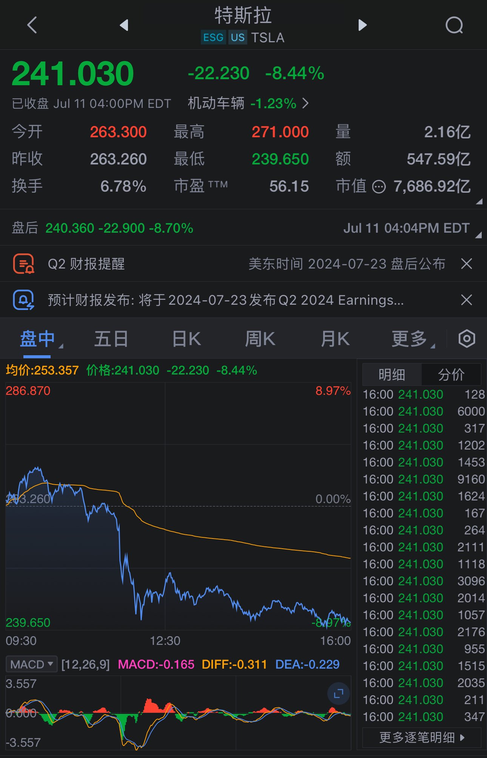The image size is (487, 758).
Task: Tap the 已收盘 Jul 11 04:00PM EDT status
Action: coord(91,103)
